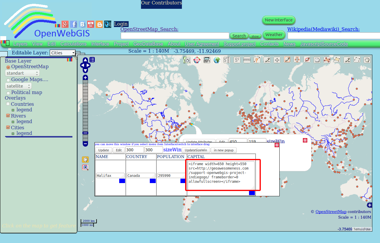Select the ruler measure tool

[247, 60]
